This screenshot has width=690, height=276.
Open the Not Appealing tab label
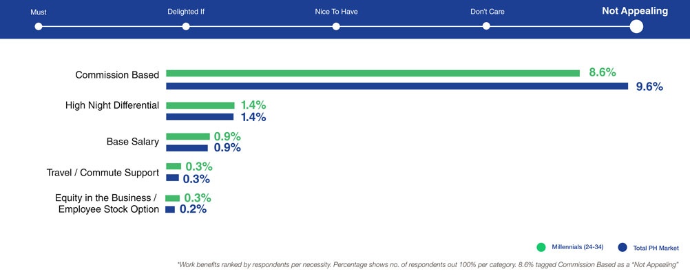pos(634,11)
